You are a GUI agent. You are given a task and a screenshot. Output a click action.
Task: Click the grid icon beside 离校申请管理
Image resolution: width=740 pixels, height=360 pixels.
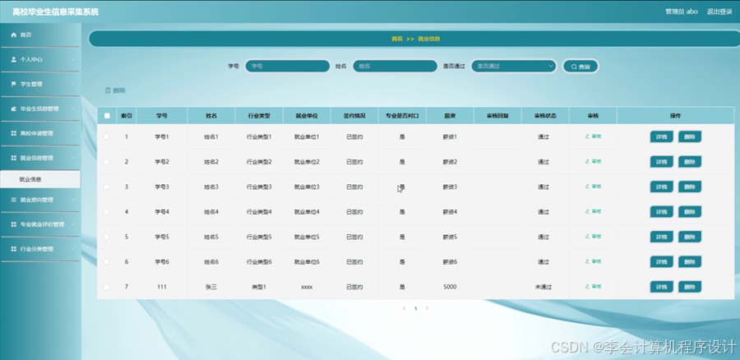pyautogui.click(x=13, y=133)
